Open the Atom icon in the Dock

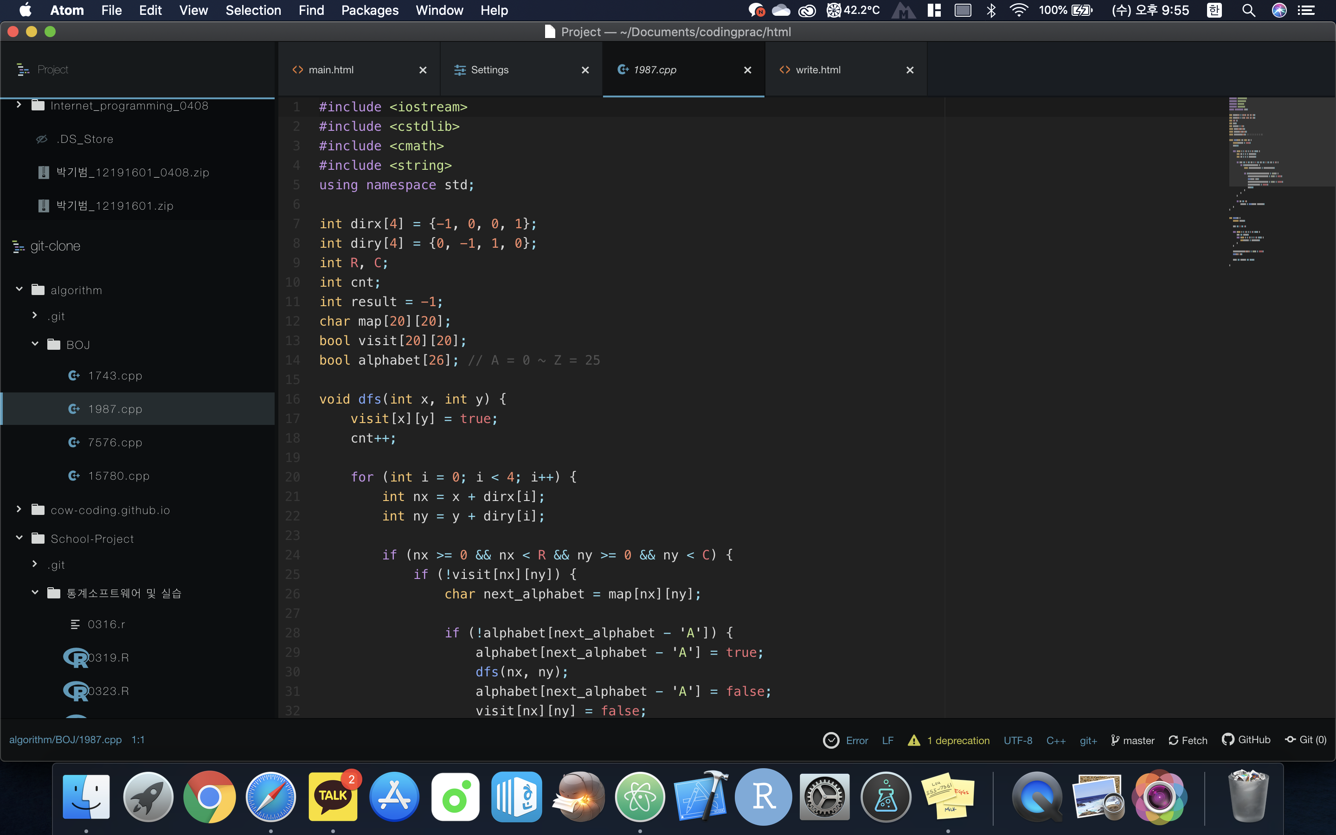click(639, 796)
